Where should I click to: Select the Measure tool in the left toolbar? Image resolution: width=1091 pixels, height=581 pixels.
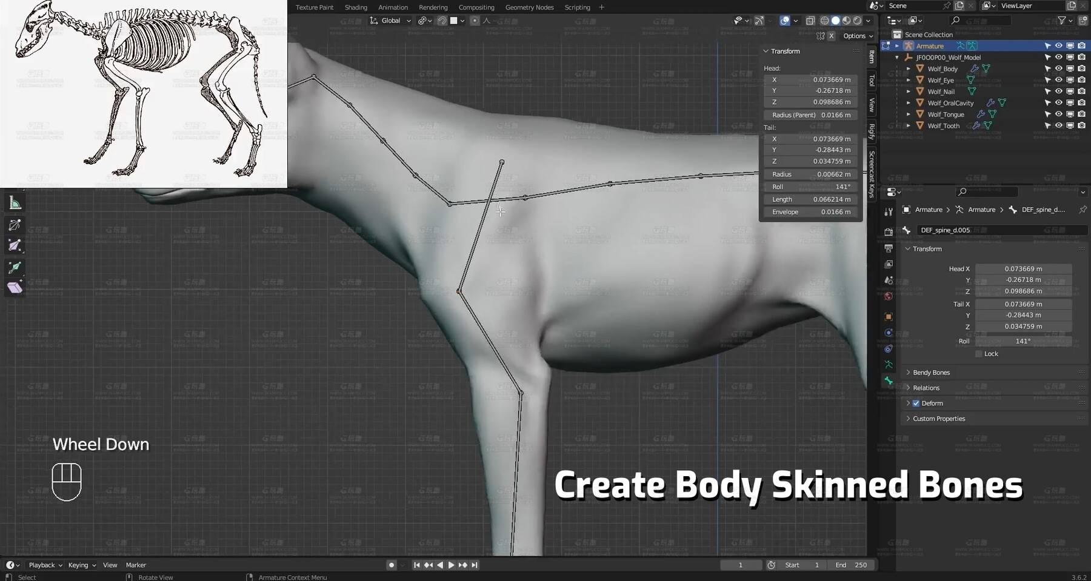[x=15, y=203]
